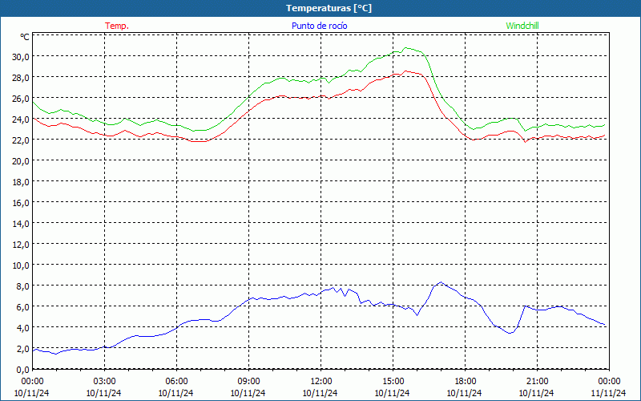
Task: Click the '2,0' y-axis value
Action: pos(23,349)
